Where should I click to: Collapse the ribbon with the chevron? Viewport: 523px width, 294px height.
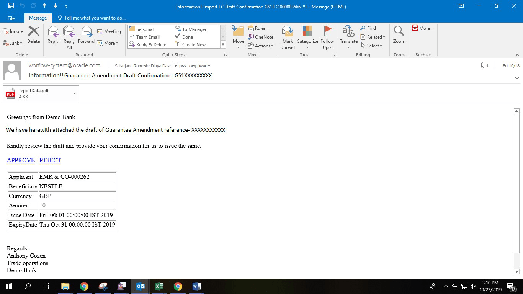[517, 54]
